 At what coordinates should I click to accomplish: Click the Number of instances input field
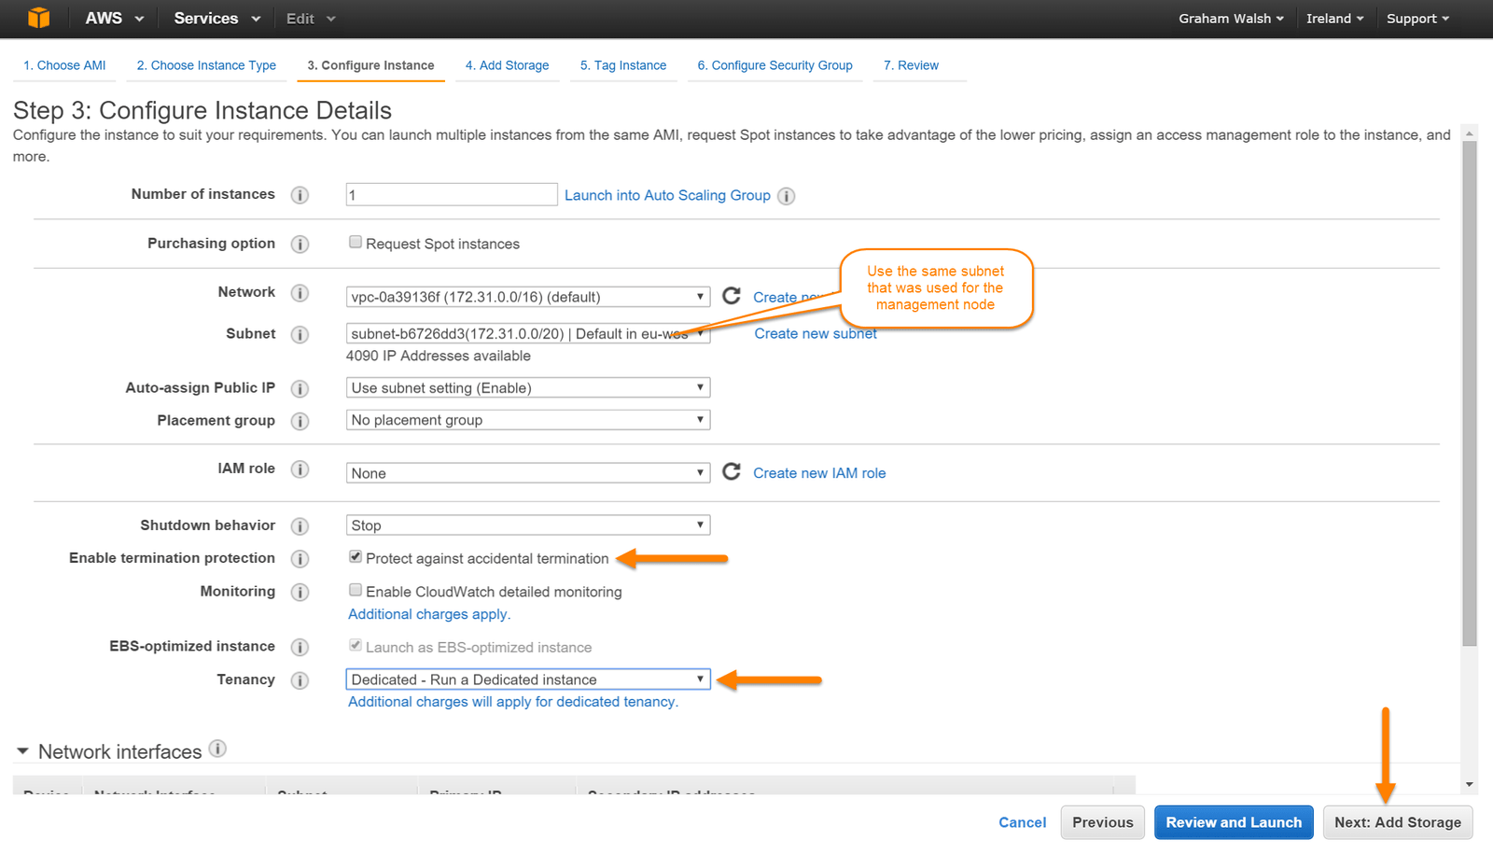tap(452, 194)
